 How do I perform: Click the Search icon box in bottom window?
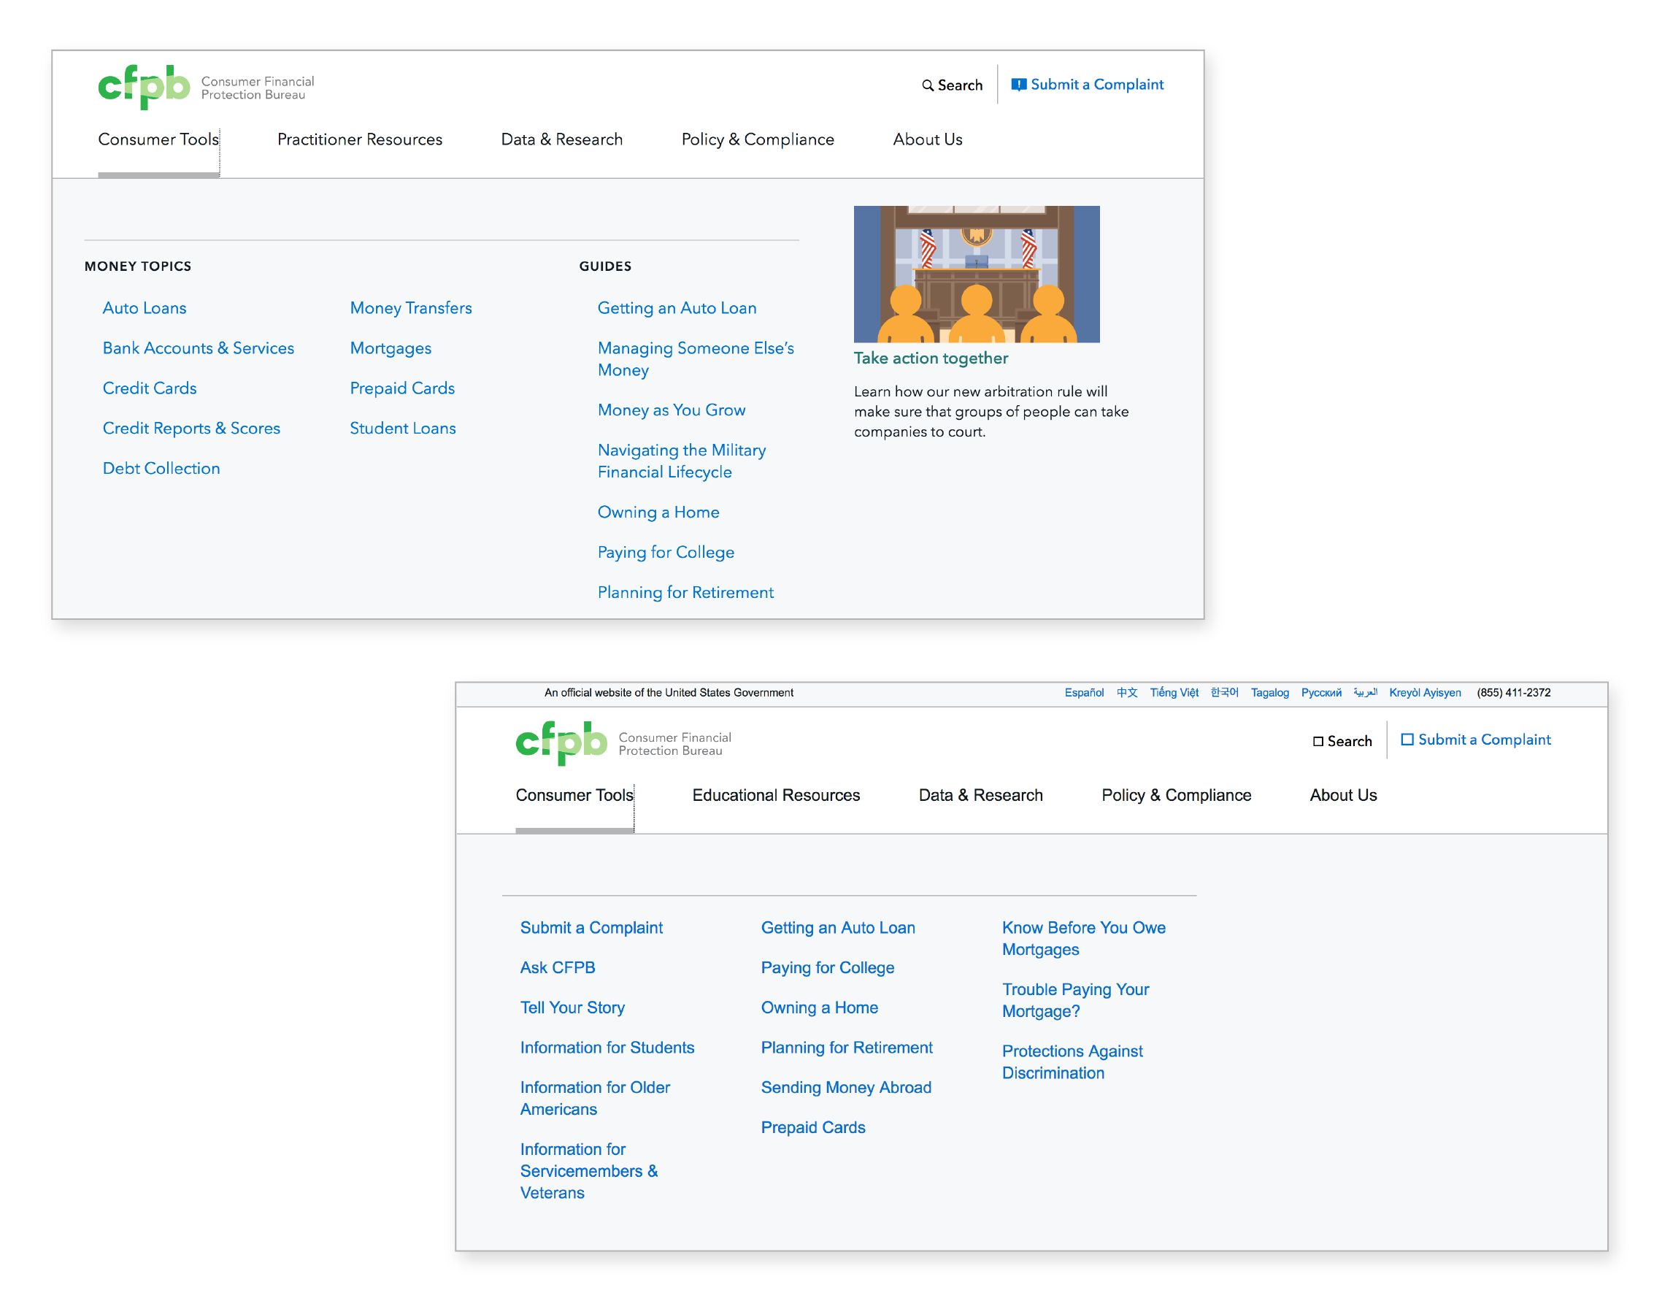coord(1318,741)
